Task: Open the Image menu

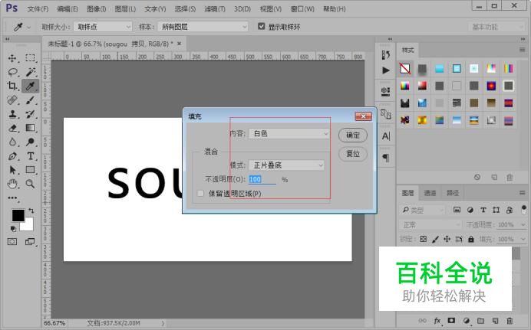Action: (x=97, y=9)
